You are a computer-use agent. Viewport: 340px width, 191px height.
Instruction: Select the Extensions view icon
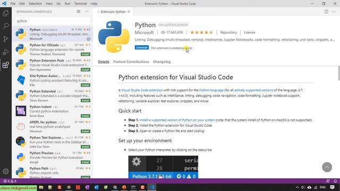[x=6, y=65]
